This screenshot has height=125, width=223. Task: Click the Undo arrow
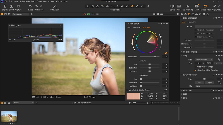click(37, 6)
